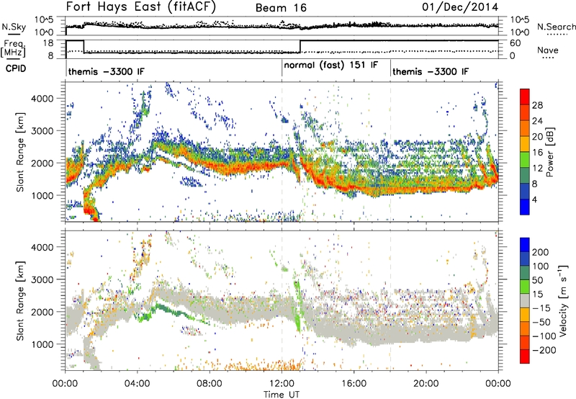Image resolution: width=576 pixels, height=399 pixels.
Task: Click the velocity panel 'Slant Range [km]' label
Action: click(x=20, y=301)
